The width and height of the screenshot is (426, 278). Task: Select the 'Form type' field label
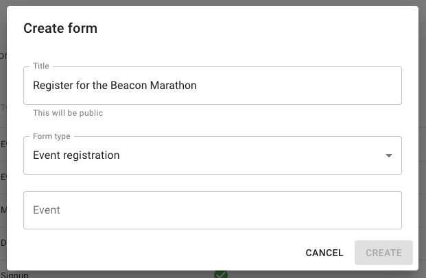point(51,136)
